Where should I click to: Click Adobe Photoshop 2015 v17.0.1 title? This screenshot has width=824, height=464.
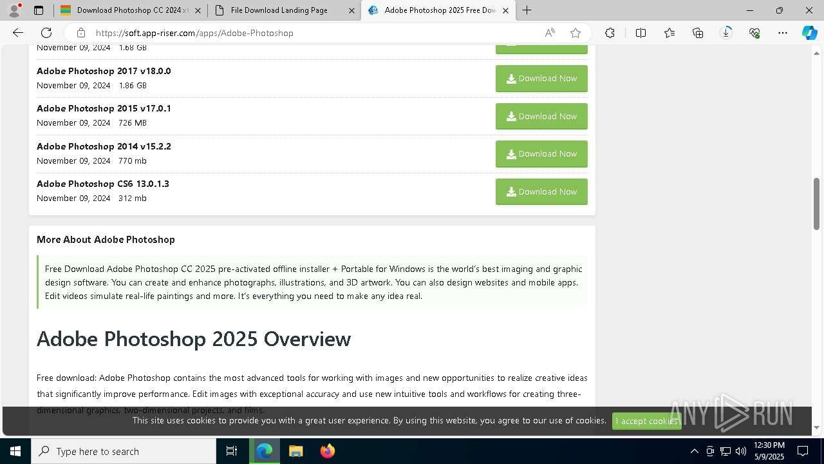pyautogui.click(x=104, y=108)
